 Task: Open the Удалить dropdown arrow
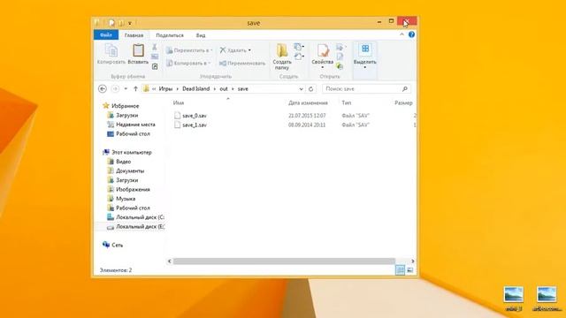coord(249,50)
